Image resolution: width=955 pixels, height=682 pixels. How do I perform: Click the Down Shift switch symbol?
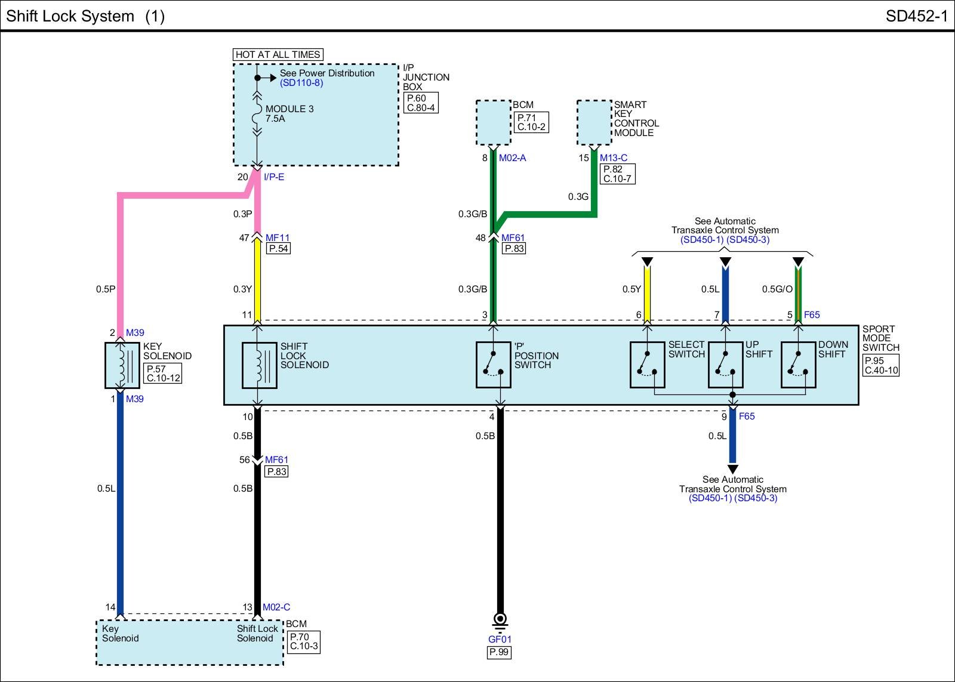[798, 365]
